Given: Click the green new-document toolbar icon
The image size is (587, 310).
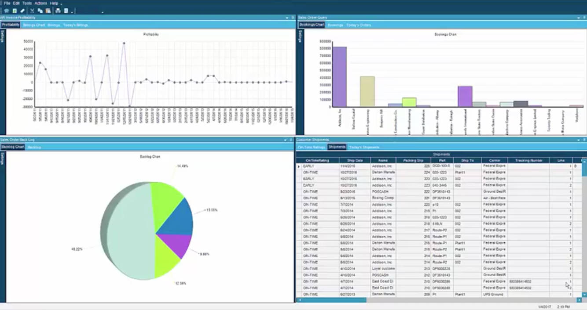Looking at the screenshot, I should tap(15, 11).
